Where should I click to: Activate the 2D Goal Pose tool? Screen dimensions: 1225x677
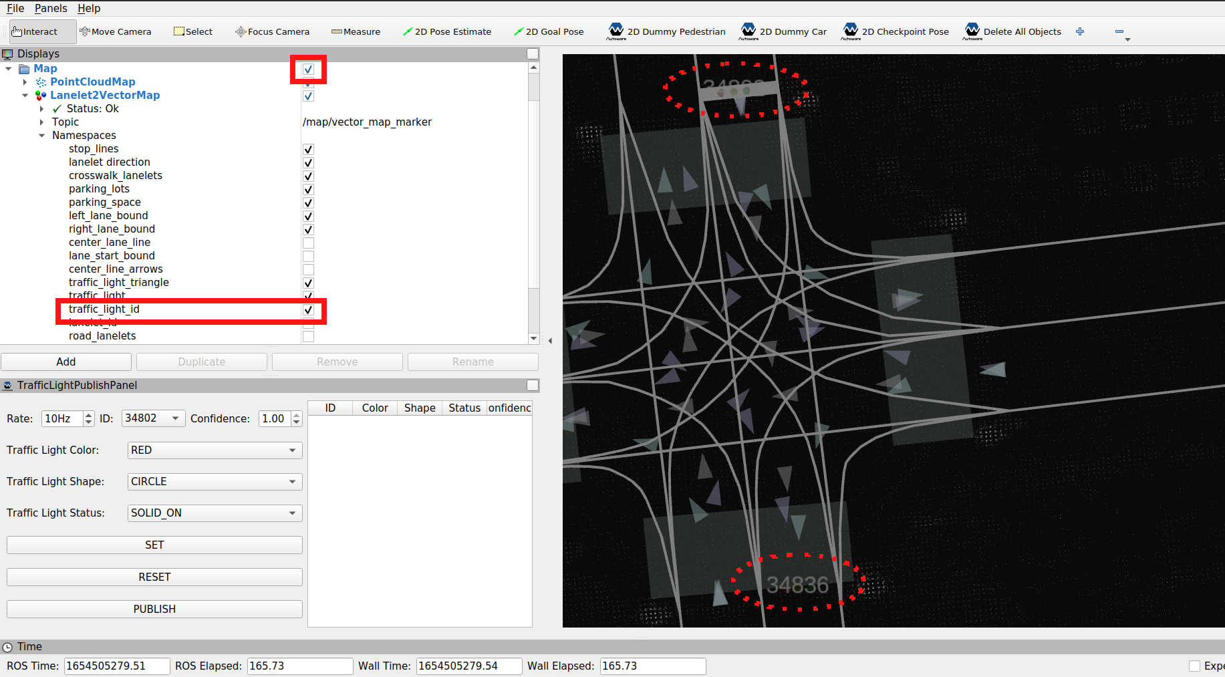coord(548,31)
